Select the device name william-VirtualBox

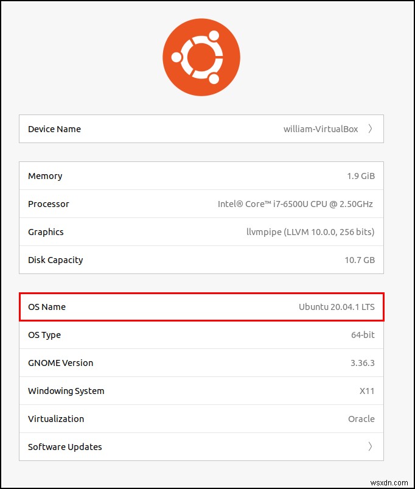click(321, 129)
